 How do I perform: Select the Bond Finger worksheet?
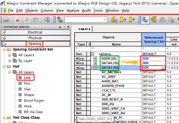pyautogui.click(x=34, y=101)
